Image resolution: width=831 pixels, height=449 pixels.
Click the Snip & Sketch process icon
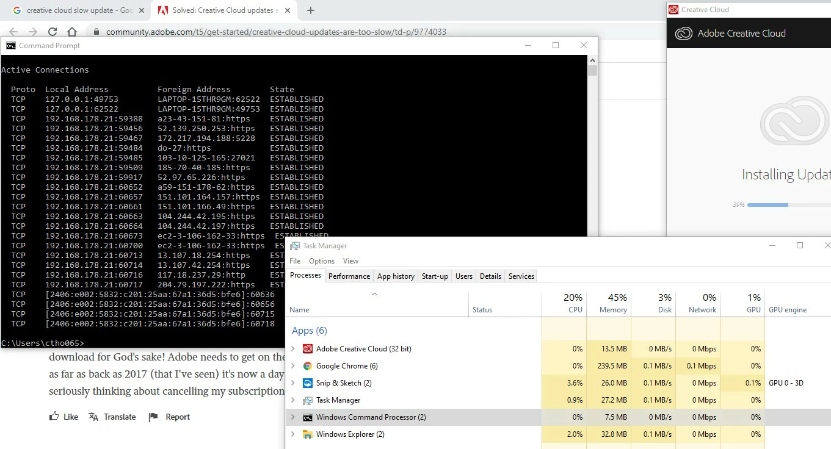click(308, 383)
